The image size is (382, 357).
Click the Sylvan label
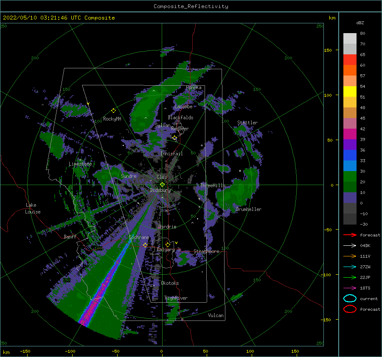tap(163, 125)
